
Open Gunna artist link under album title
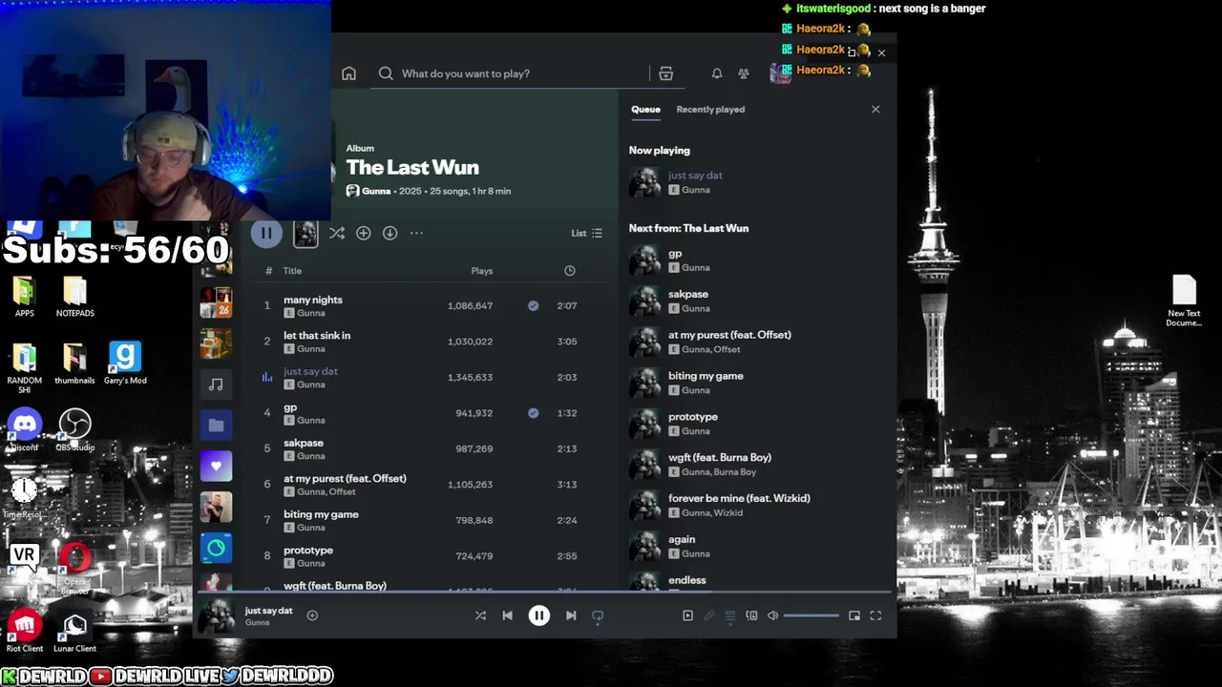pos(376,191)
